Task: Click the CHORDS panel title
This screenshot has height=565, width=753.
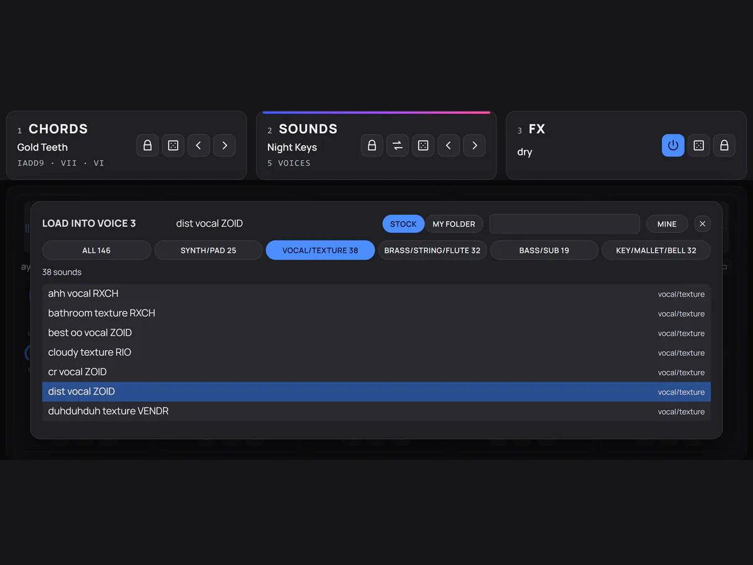Action: click(x=58, y=129)
